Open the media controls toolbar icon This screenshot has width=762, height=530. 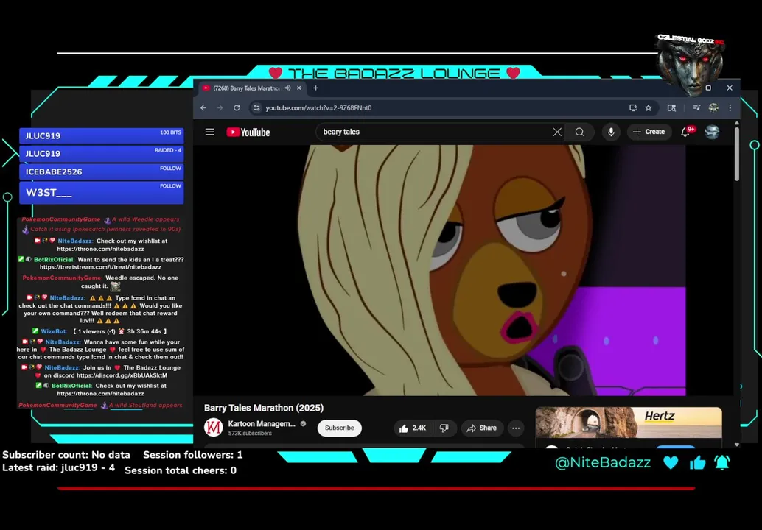696,107
